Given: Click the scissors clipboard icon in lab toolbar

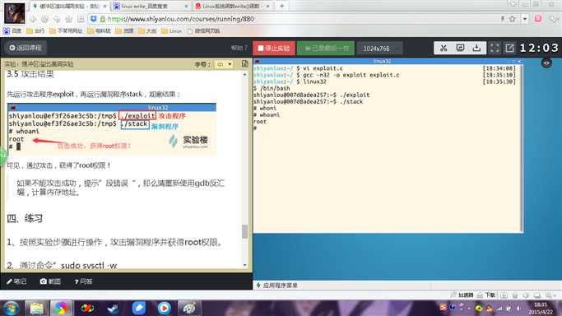Looking at the screenshot, I should pyautogui.click(x=444, y=48).
